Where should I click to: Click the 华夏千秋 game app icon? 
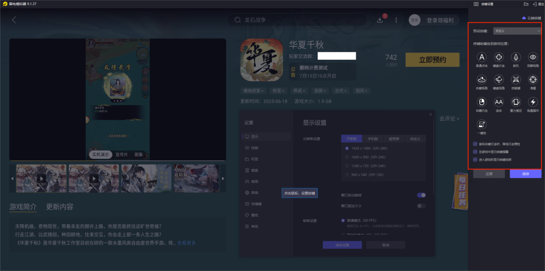coord(261,60)
